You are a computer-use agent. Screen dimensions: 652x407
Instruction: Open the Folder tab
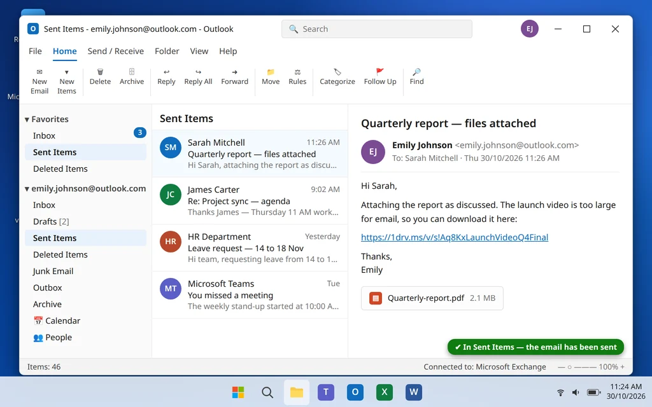tap(167, 51)
